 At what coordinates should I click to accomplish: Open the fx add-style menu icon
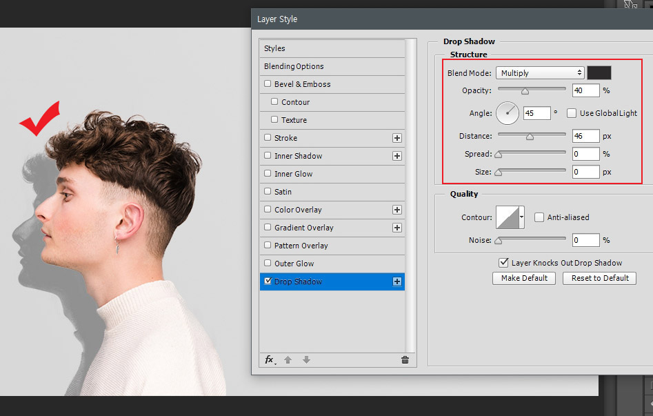pyautogui.click(x=270, y=359)
